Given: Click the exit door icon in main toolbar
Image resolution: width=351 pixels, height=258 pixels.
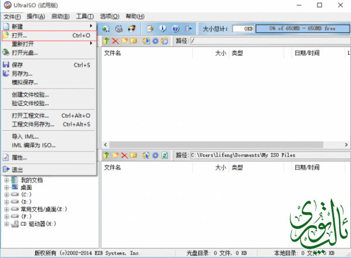Looking at the screenshot, I should [x=188, y=29].
